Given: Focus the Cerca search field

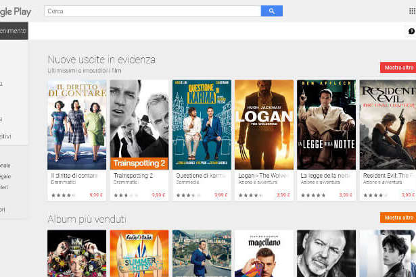Looking at the screenshot, I should click(153, 11).
